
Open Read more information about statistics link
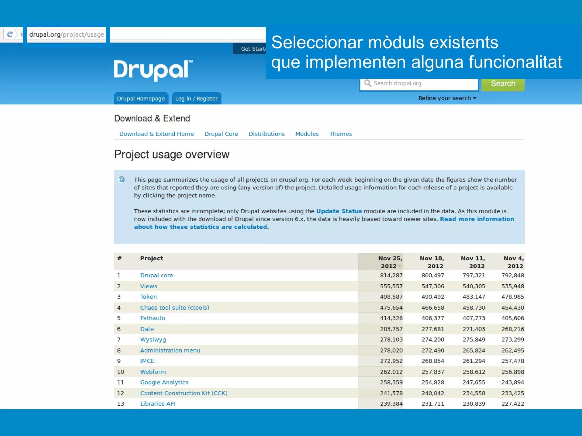(324, 223)
